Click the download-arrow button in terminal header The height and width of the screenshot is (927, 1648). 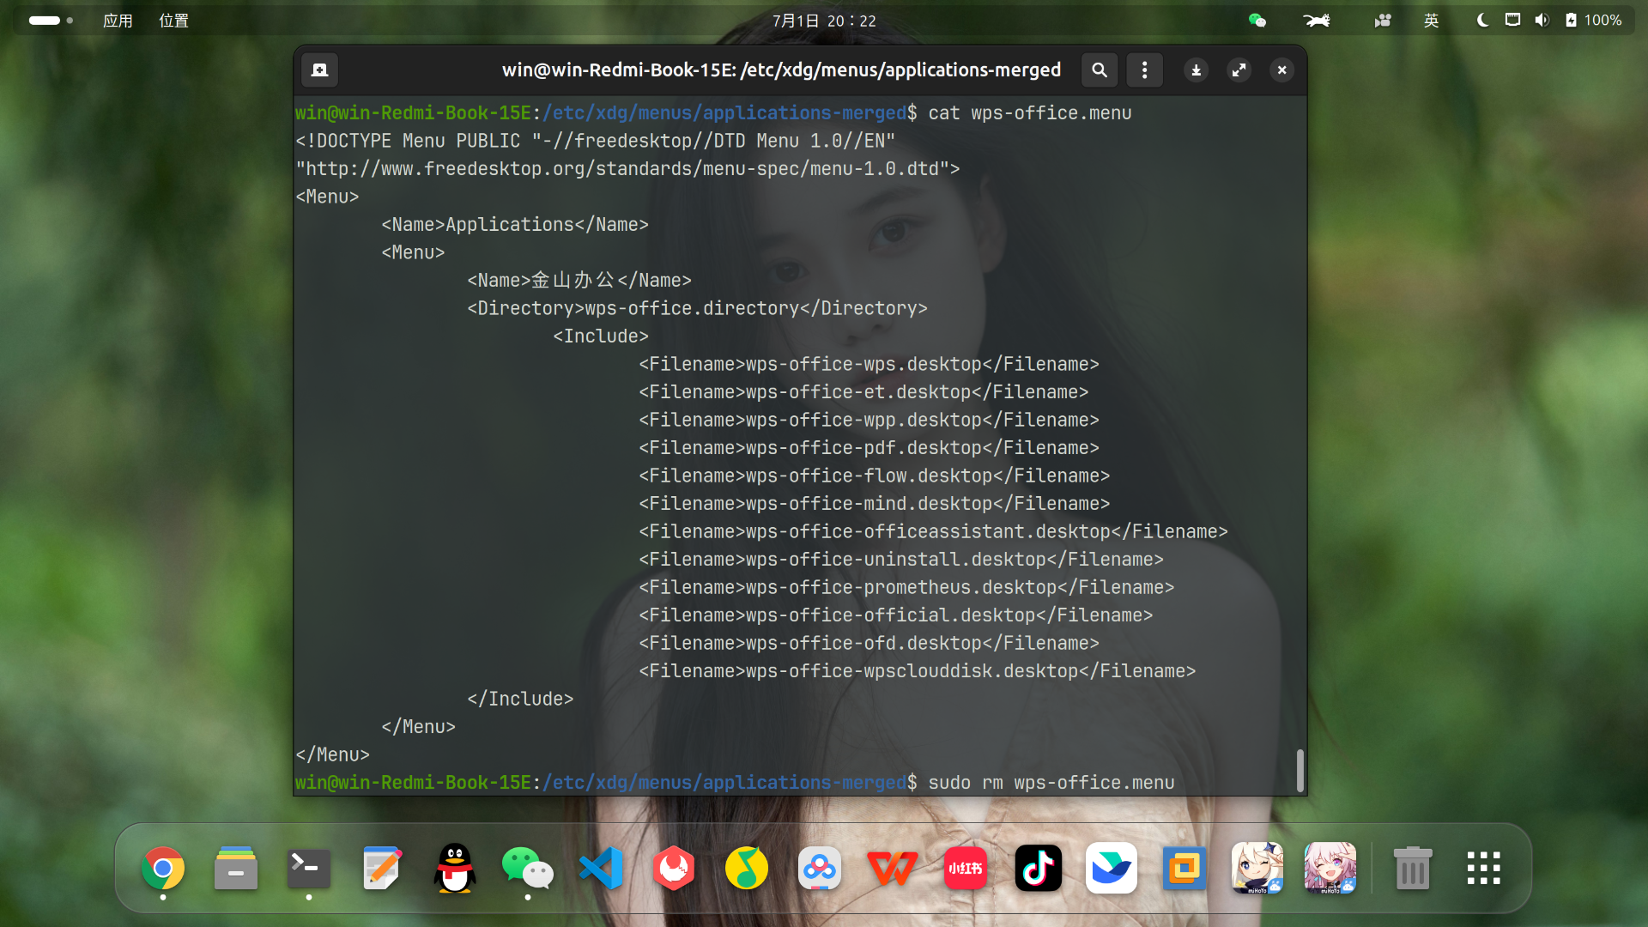1196,70
